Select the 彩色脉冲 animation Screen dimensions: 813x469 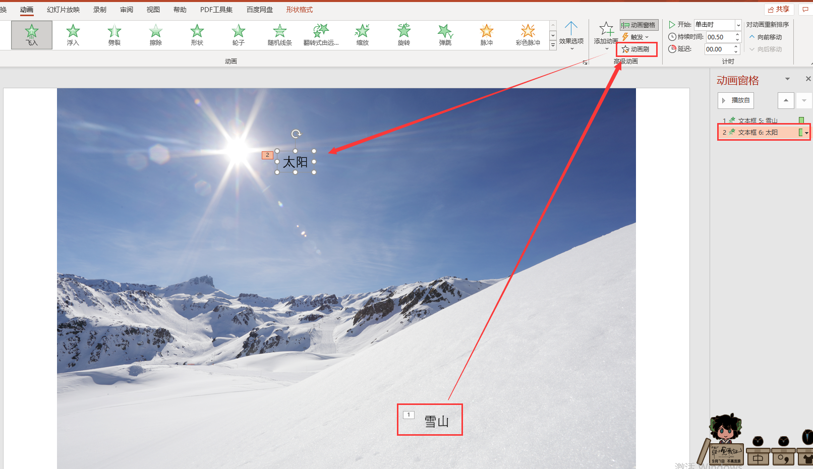pos(528,35)
